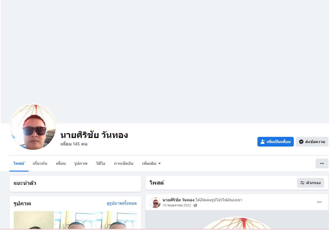Open the first photo thumbnail under รูปภาพ
The height and width of the screenshot is (230, 329).
(x=34, y=220)
